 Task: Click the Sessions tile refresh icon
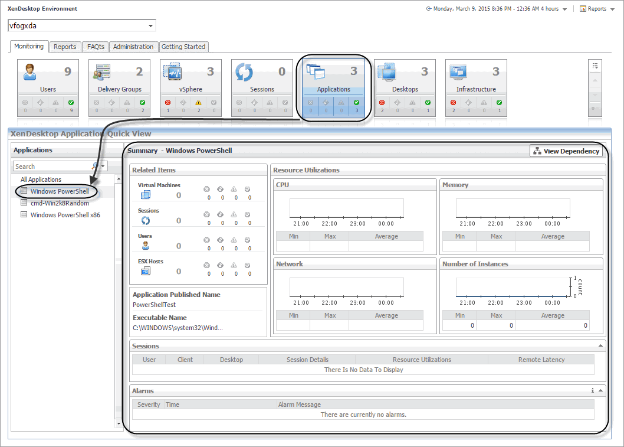click(x=244, y=72)
